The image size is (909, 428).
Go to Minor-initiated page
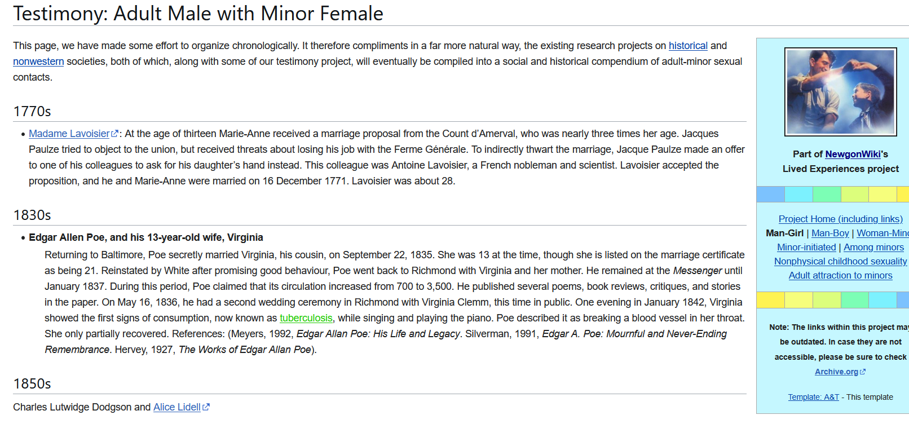pos(806,247)
